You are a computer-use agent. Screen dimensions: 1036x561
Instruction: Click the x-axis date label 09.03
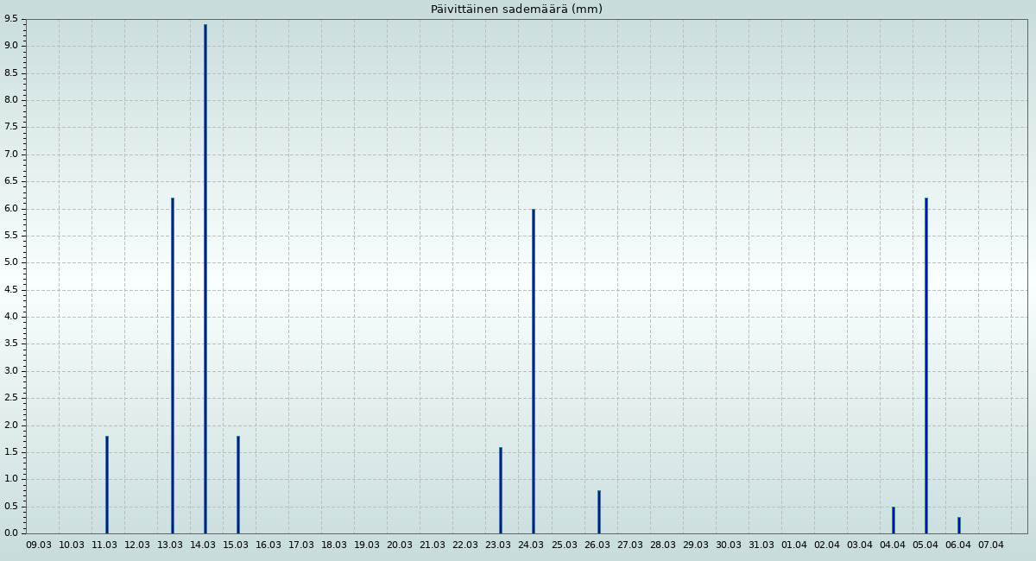[39, 545]
